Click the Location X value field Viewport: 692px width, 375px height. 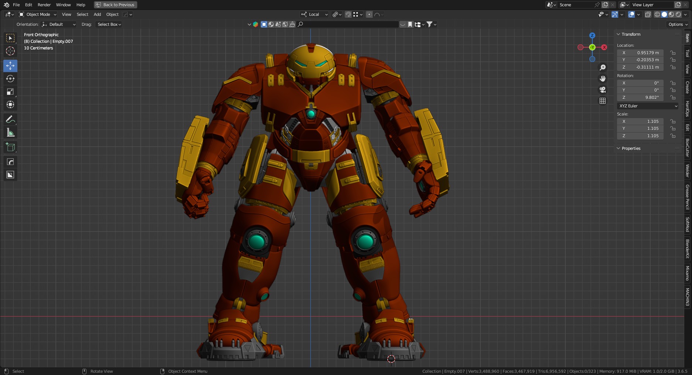(640, 53)
